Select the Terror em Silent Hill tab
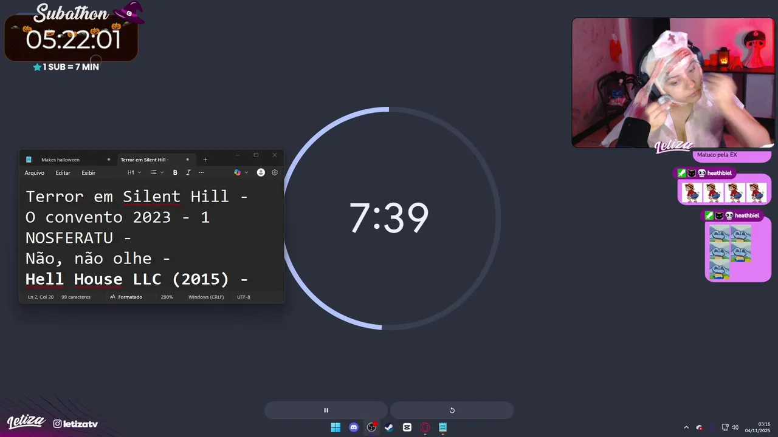778x437 pixels. click(x=145, y=160)
